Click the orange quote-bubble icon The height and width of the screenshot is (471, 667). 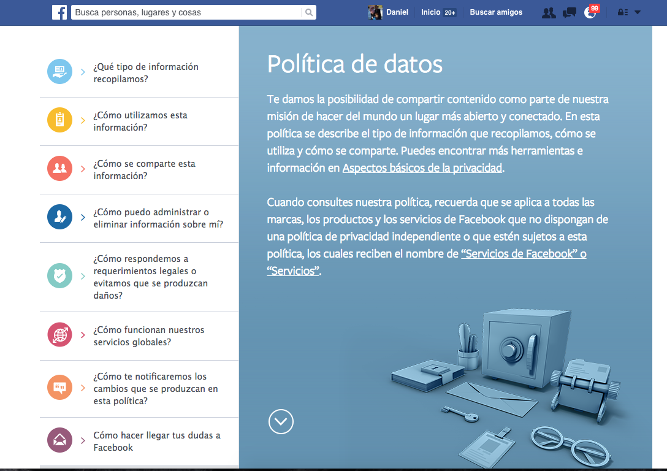coord(59,387)
